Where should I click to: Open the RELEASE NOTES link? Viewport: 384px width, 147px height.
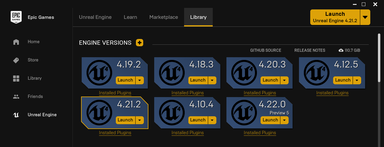310,50
